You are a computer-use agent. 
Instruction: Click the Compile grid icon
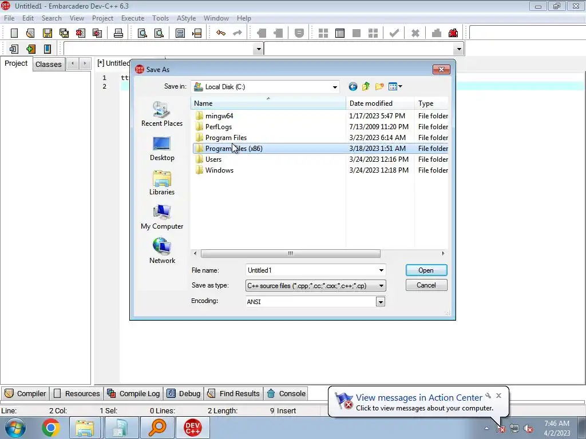[x=323, y=33]
